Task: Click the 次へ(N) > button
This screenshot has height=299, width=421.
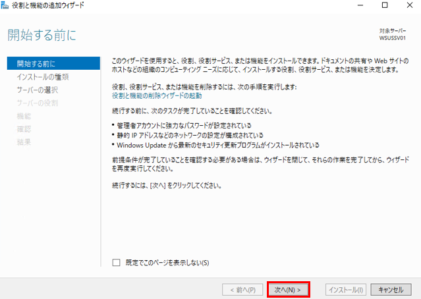Action: click(288, 289)
